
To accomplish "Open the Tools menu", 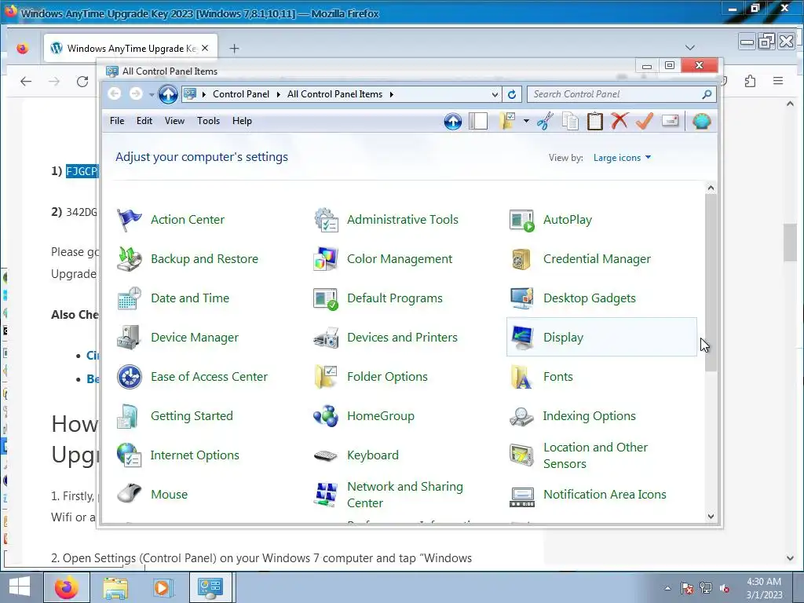I will coord(208,121).
